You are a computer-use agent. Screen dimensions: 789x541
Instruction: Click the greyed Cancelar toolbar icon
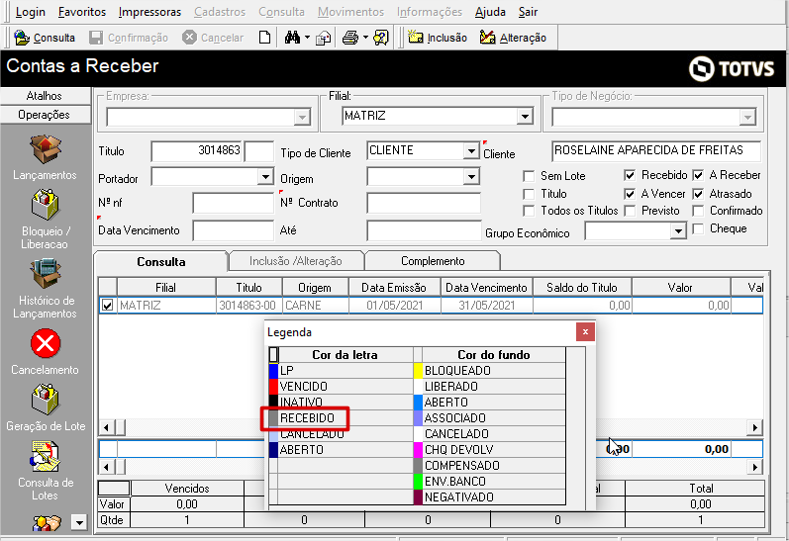[189, 38]
